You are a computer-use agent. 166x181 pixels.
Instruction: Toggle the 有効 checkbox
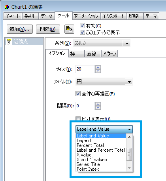tap(82, 26)
